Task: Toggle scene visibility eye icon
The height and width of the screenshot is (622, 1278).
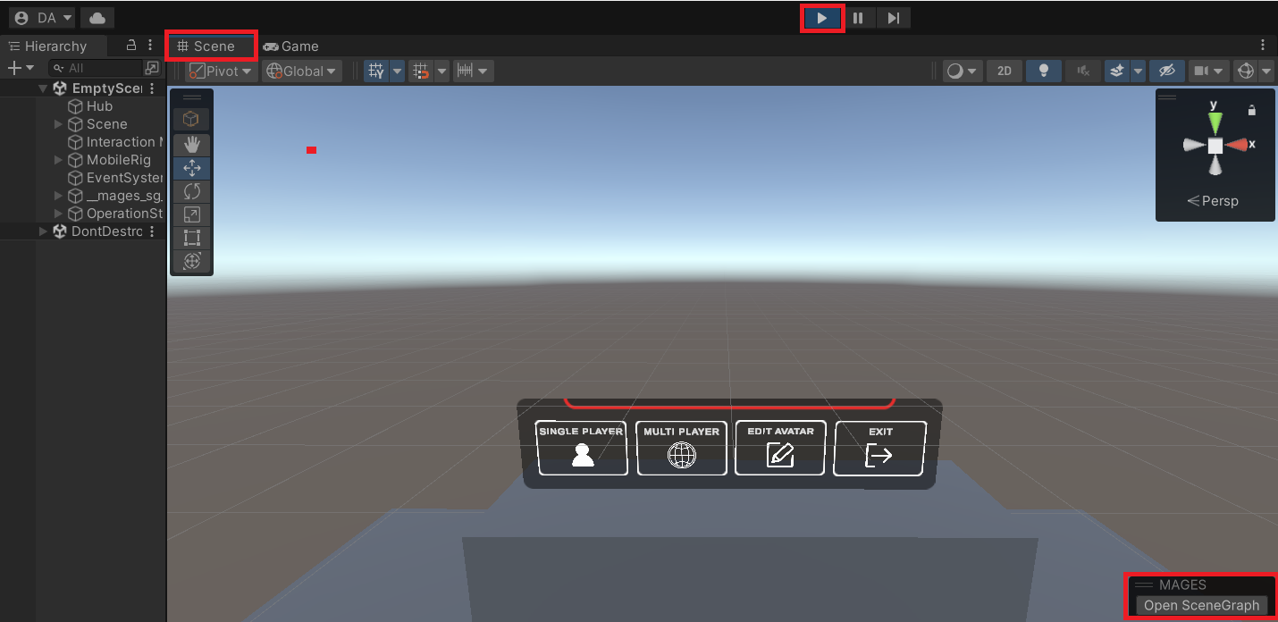Action: pos(1166,71)
